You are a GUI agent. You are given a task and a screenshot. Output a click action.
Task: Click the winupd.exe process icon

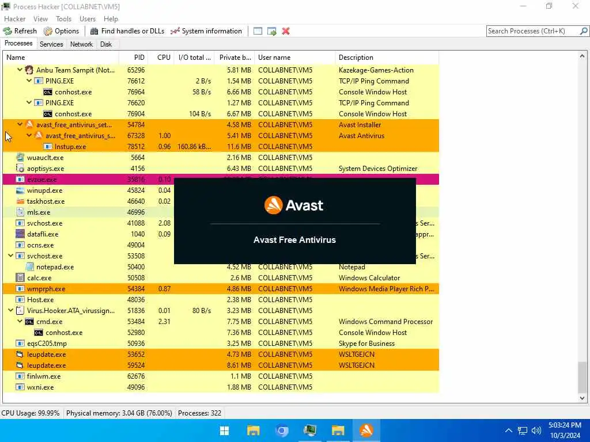pos(20,190)
